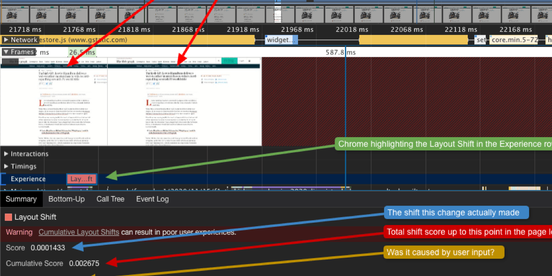Select the 587.8 ms long frame
552x276 pixels.
(x=340, y=52)
